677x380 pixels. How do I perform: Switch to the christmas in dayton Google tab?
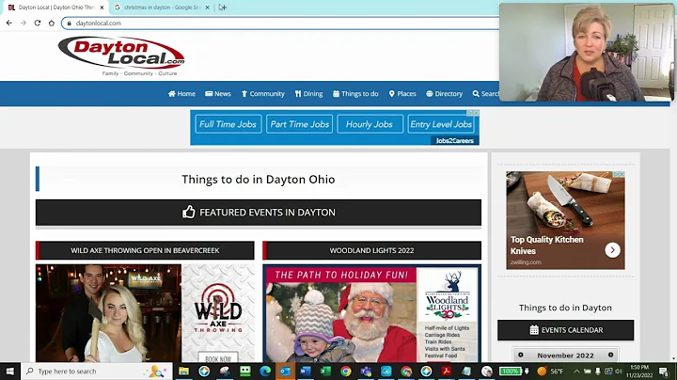pos(160,8)
